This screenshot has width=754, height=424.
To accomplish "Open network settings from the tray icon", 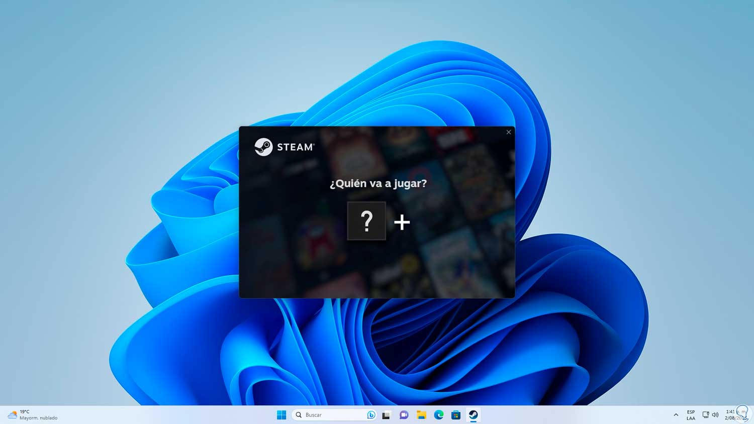I will pyautogui.click(x=706, y=415).
